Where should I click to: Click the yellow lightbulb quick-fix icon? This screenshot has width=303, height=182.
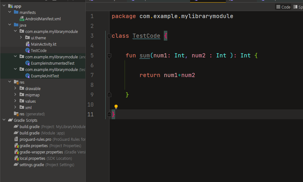(116, 107)
